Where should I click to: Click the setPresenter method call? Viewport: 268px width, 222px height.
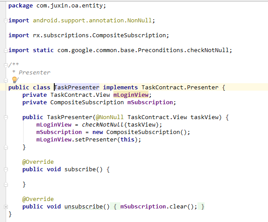[x=96, y=140]
